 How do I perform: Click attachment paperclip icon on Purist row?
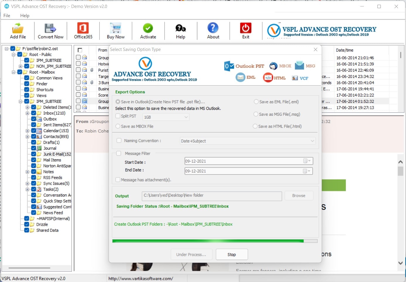(92, 70)
